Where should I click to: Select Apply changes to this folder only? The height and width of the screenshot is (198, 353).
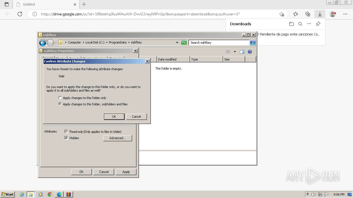60,98
